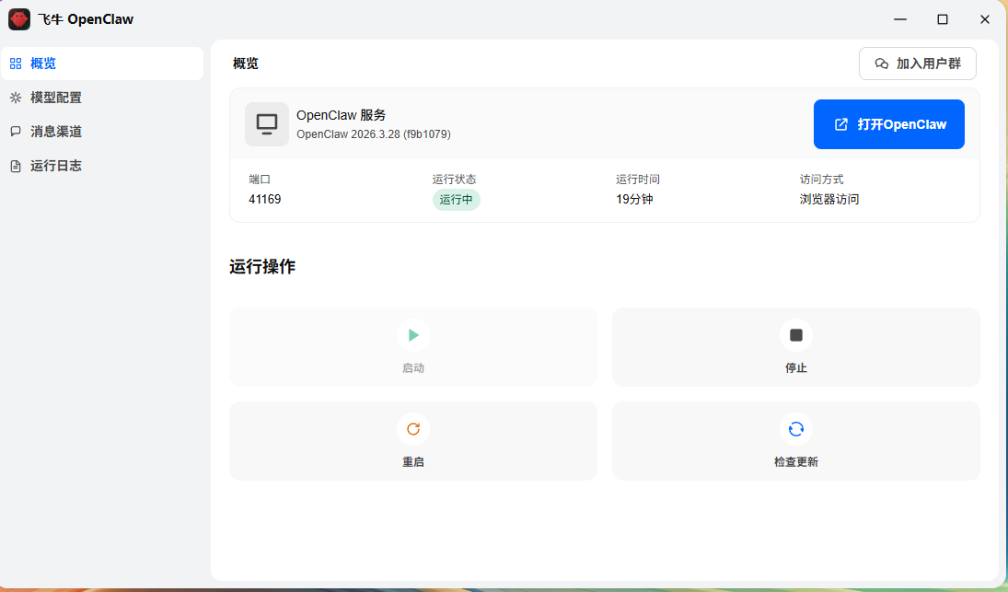The image size is (1008, 592).
Task: Click the 加入用户群 button
Action: click(918, 64)
